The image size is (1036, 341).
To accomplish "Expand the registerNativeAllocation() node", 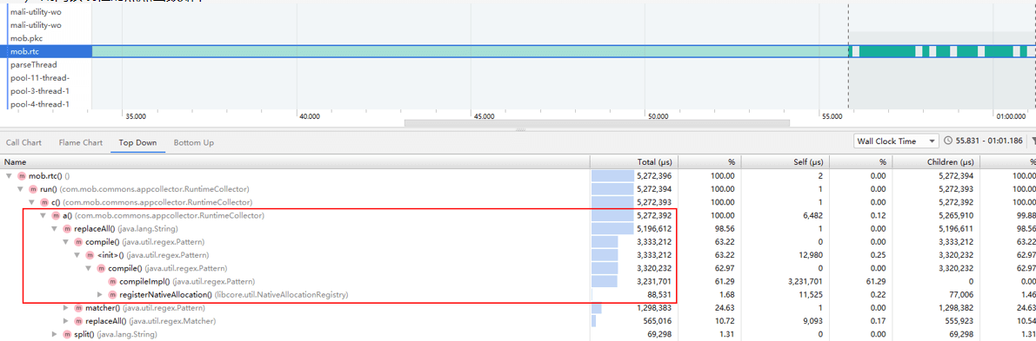I will coord(99,295).
